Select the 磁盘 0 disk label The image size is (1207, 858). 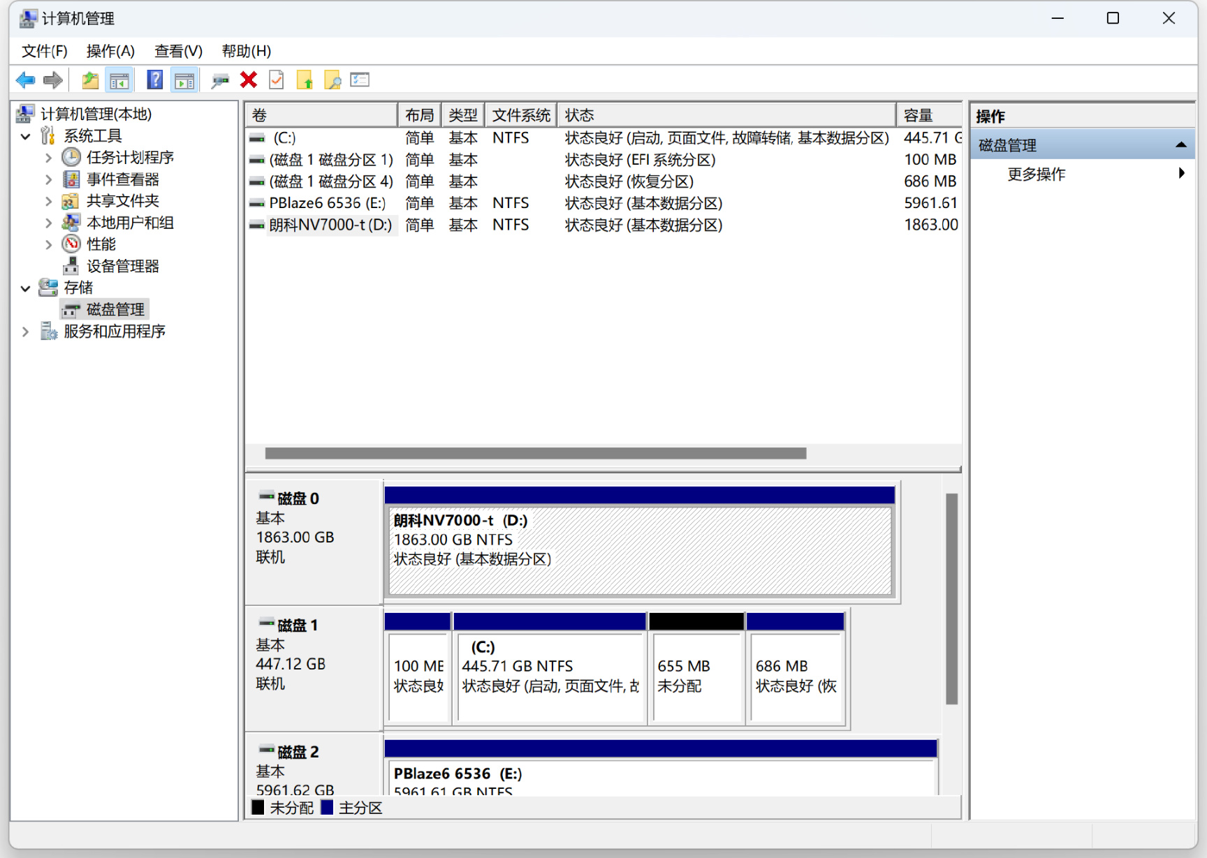coord(314,542)
